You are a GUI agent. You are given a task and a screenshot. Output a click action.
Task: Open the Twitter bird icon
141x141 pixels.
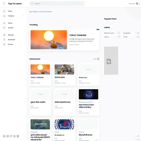click(x=11, y=136)
